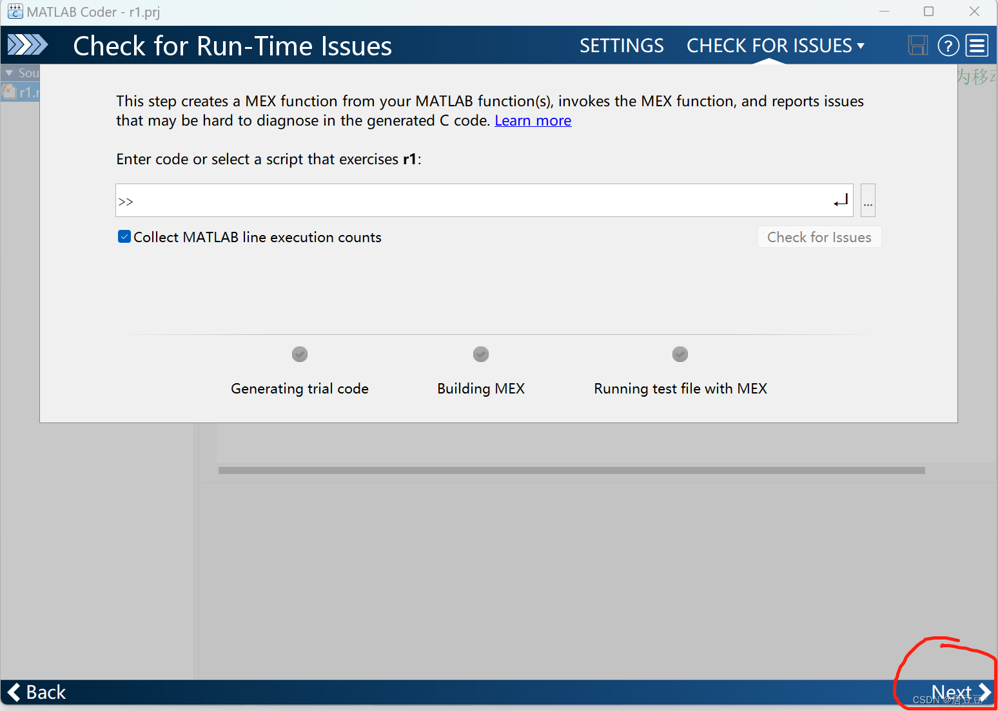Click the enter/run arrow in the code field
This screenshot has height=711, width=998.
click(x=841, y=200)
